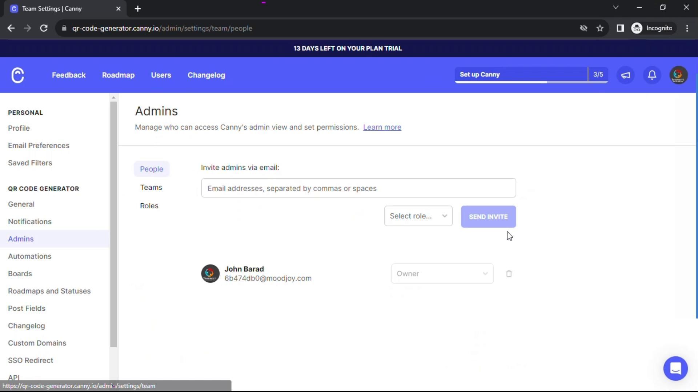This screenshot has width=698, height=392.
Task: Switch to the Roles tab
Action: pyautogui.click(x=149, y=205)
